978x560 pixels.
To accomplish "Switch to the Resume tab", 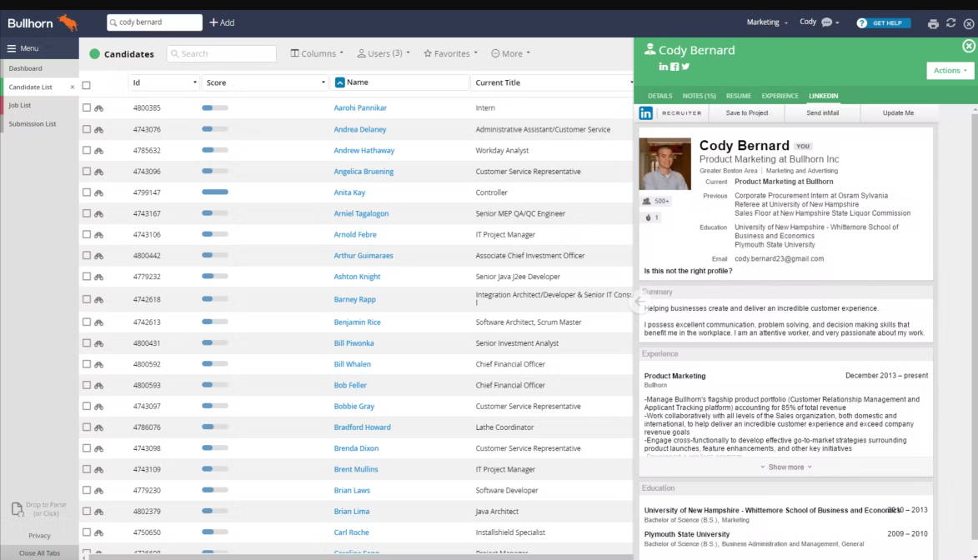I will click(739, 96).
